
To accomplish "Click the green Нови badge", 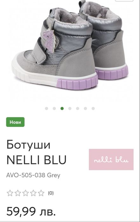I will tap(15, 122).
